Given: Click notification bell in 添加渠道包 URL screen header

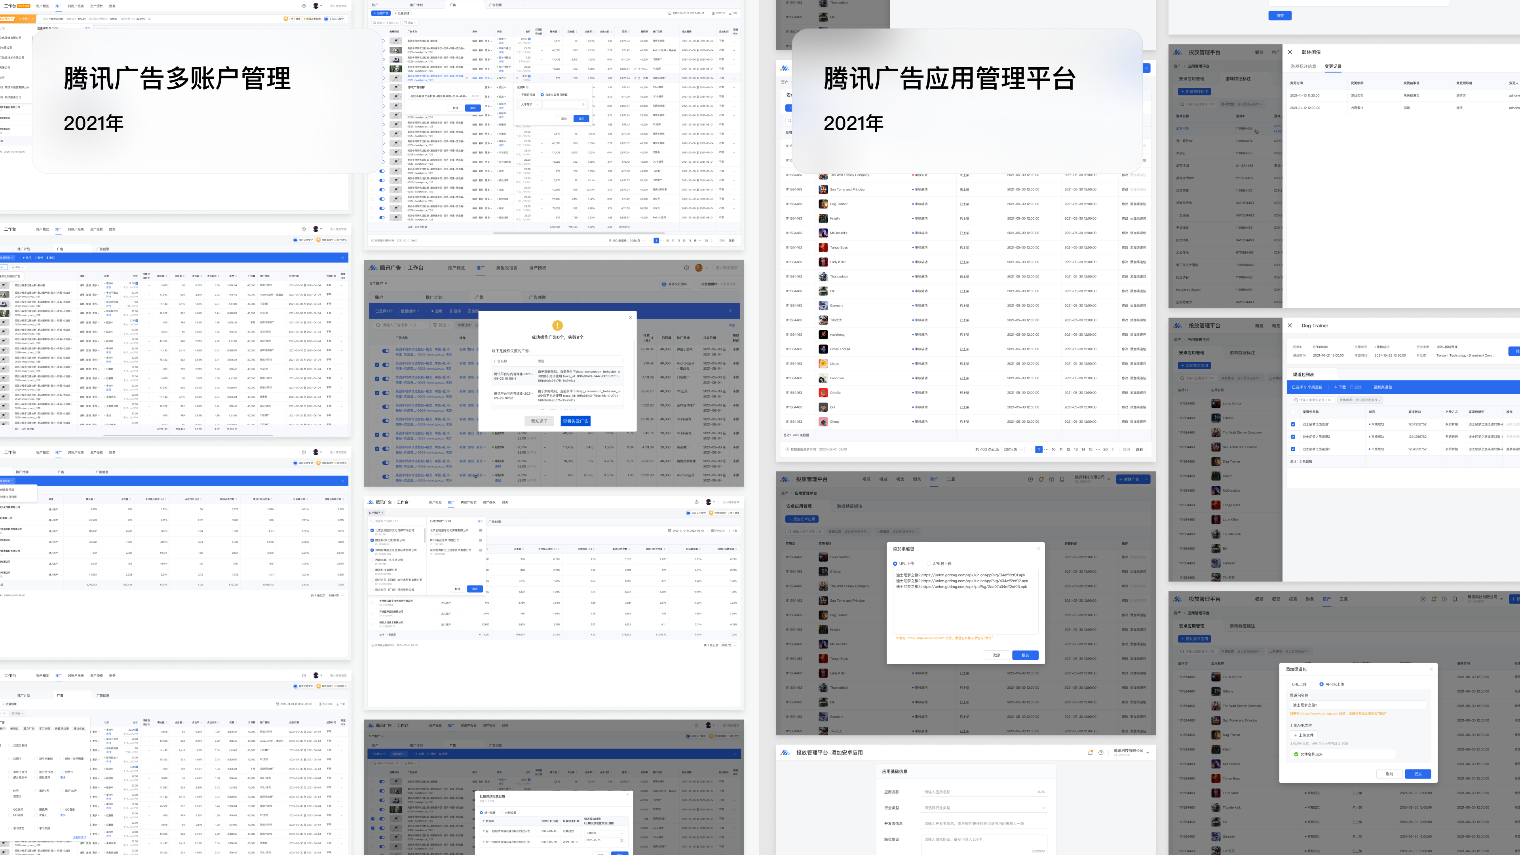Looking at the screenshot, I should coord(1041,479).
